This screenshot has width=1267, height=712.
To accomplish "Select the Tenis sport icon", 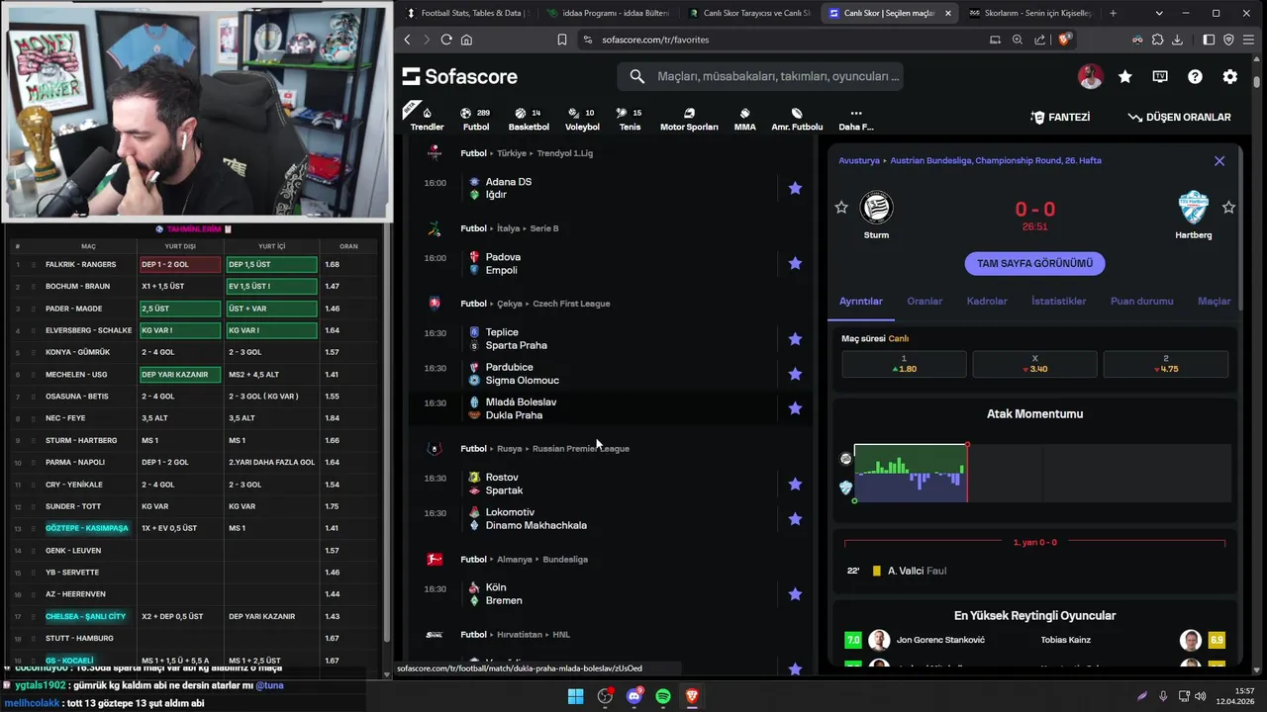I will (630, 119).
